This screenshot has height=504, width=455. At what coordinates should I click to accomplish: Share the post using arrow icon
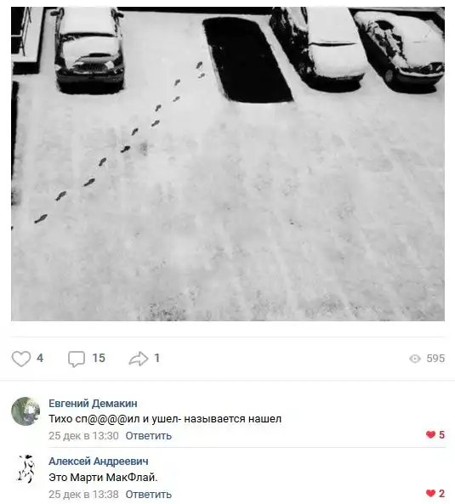pos(139,359)
